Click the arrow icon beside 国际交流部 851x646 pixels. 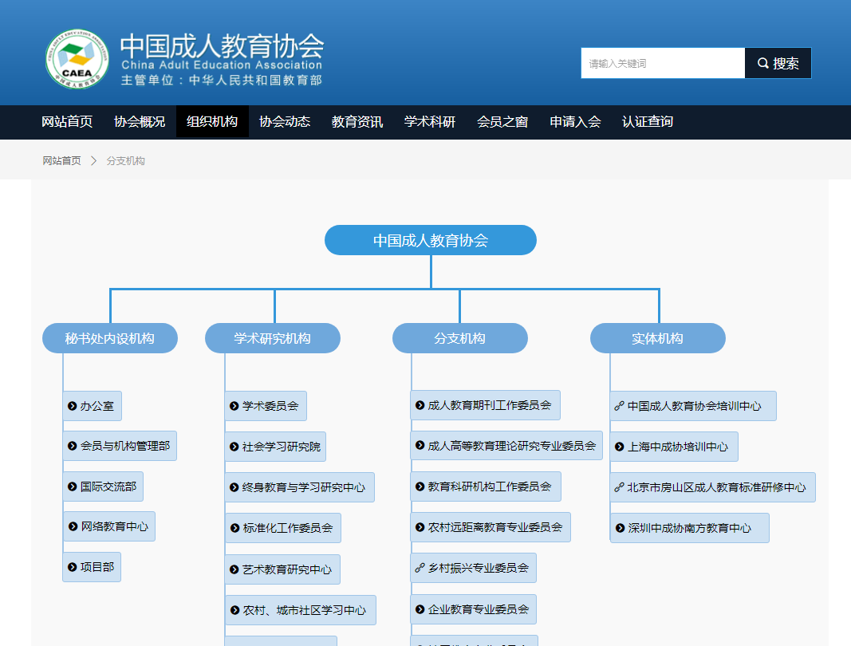tap(73, 486)
